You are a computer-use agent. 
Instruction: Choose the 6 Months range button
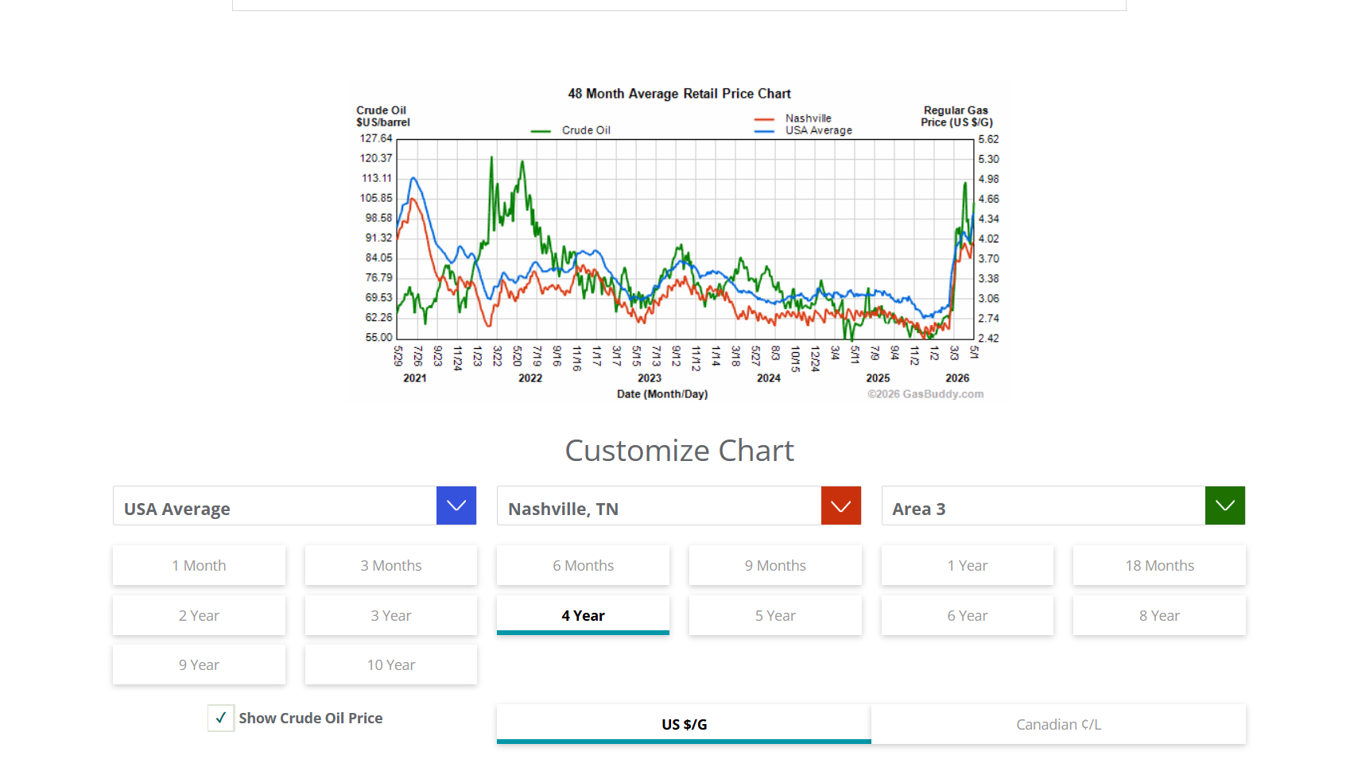583,565
